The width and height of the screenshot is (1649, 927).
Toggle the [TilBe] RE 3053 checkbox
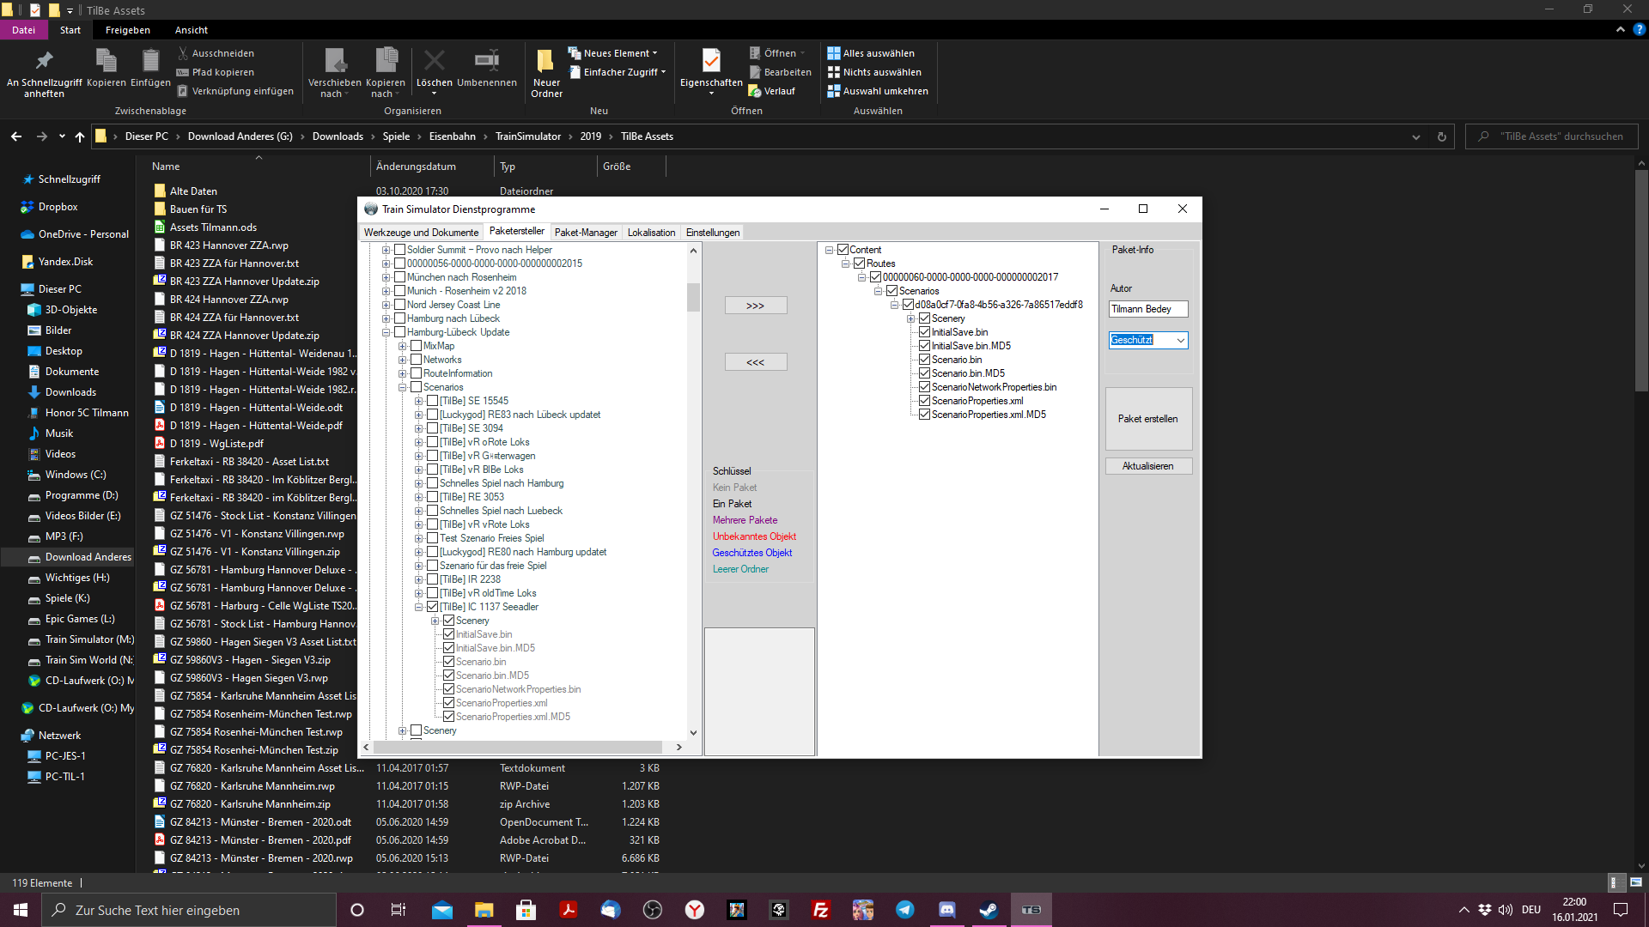(x=433, y=497)
